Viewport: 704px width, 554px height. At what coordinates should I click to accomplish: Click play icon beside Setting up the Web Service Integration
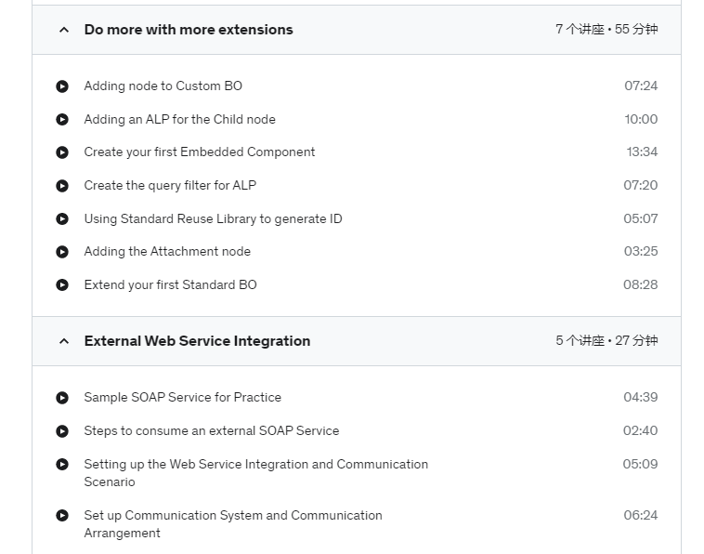62,464
